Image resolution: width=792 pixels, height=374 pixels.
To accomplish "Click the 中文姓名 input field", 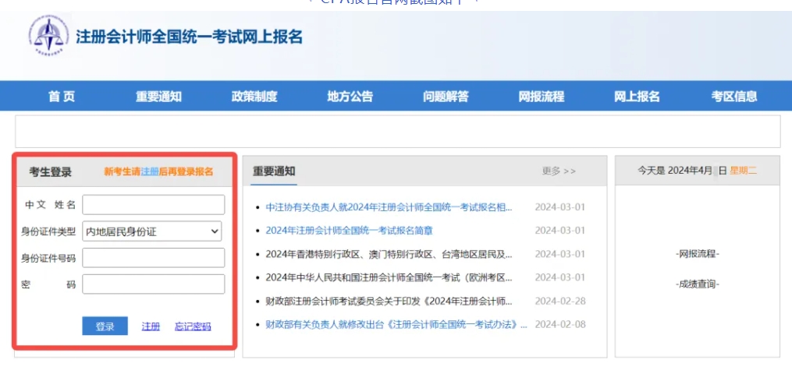I will click(153, 205).
